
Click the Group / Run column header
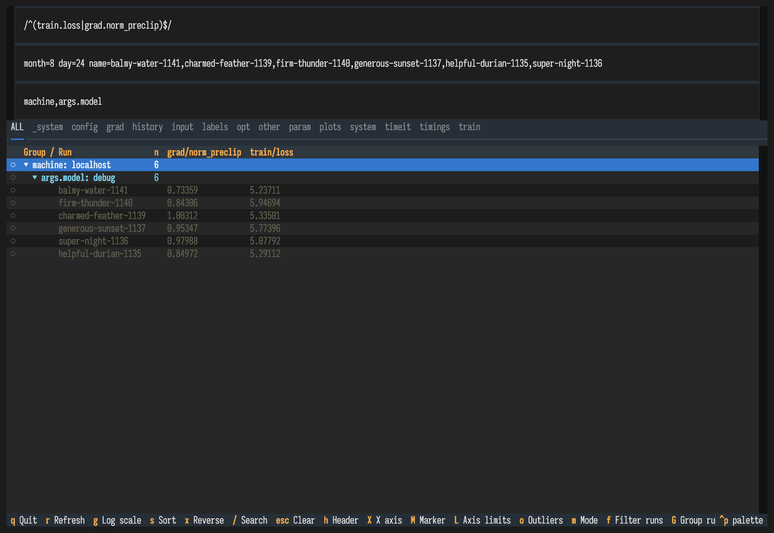[47, 152]
